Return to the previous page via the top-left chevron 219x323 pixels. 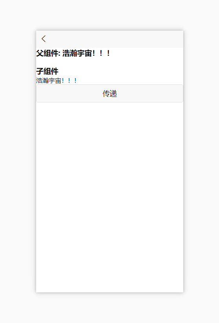coord(44,39)
